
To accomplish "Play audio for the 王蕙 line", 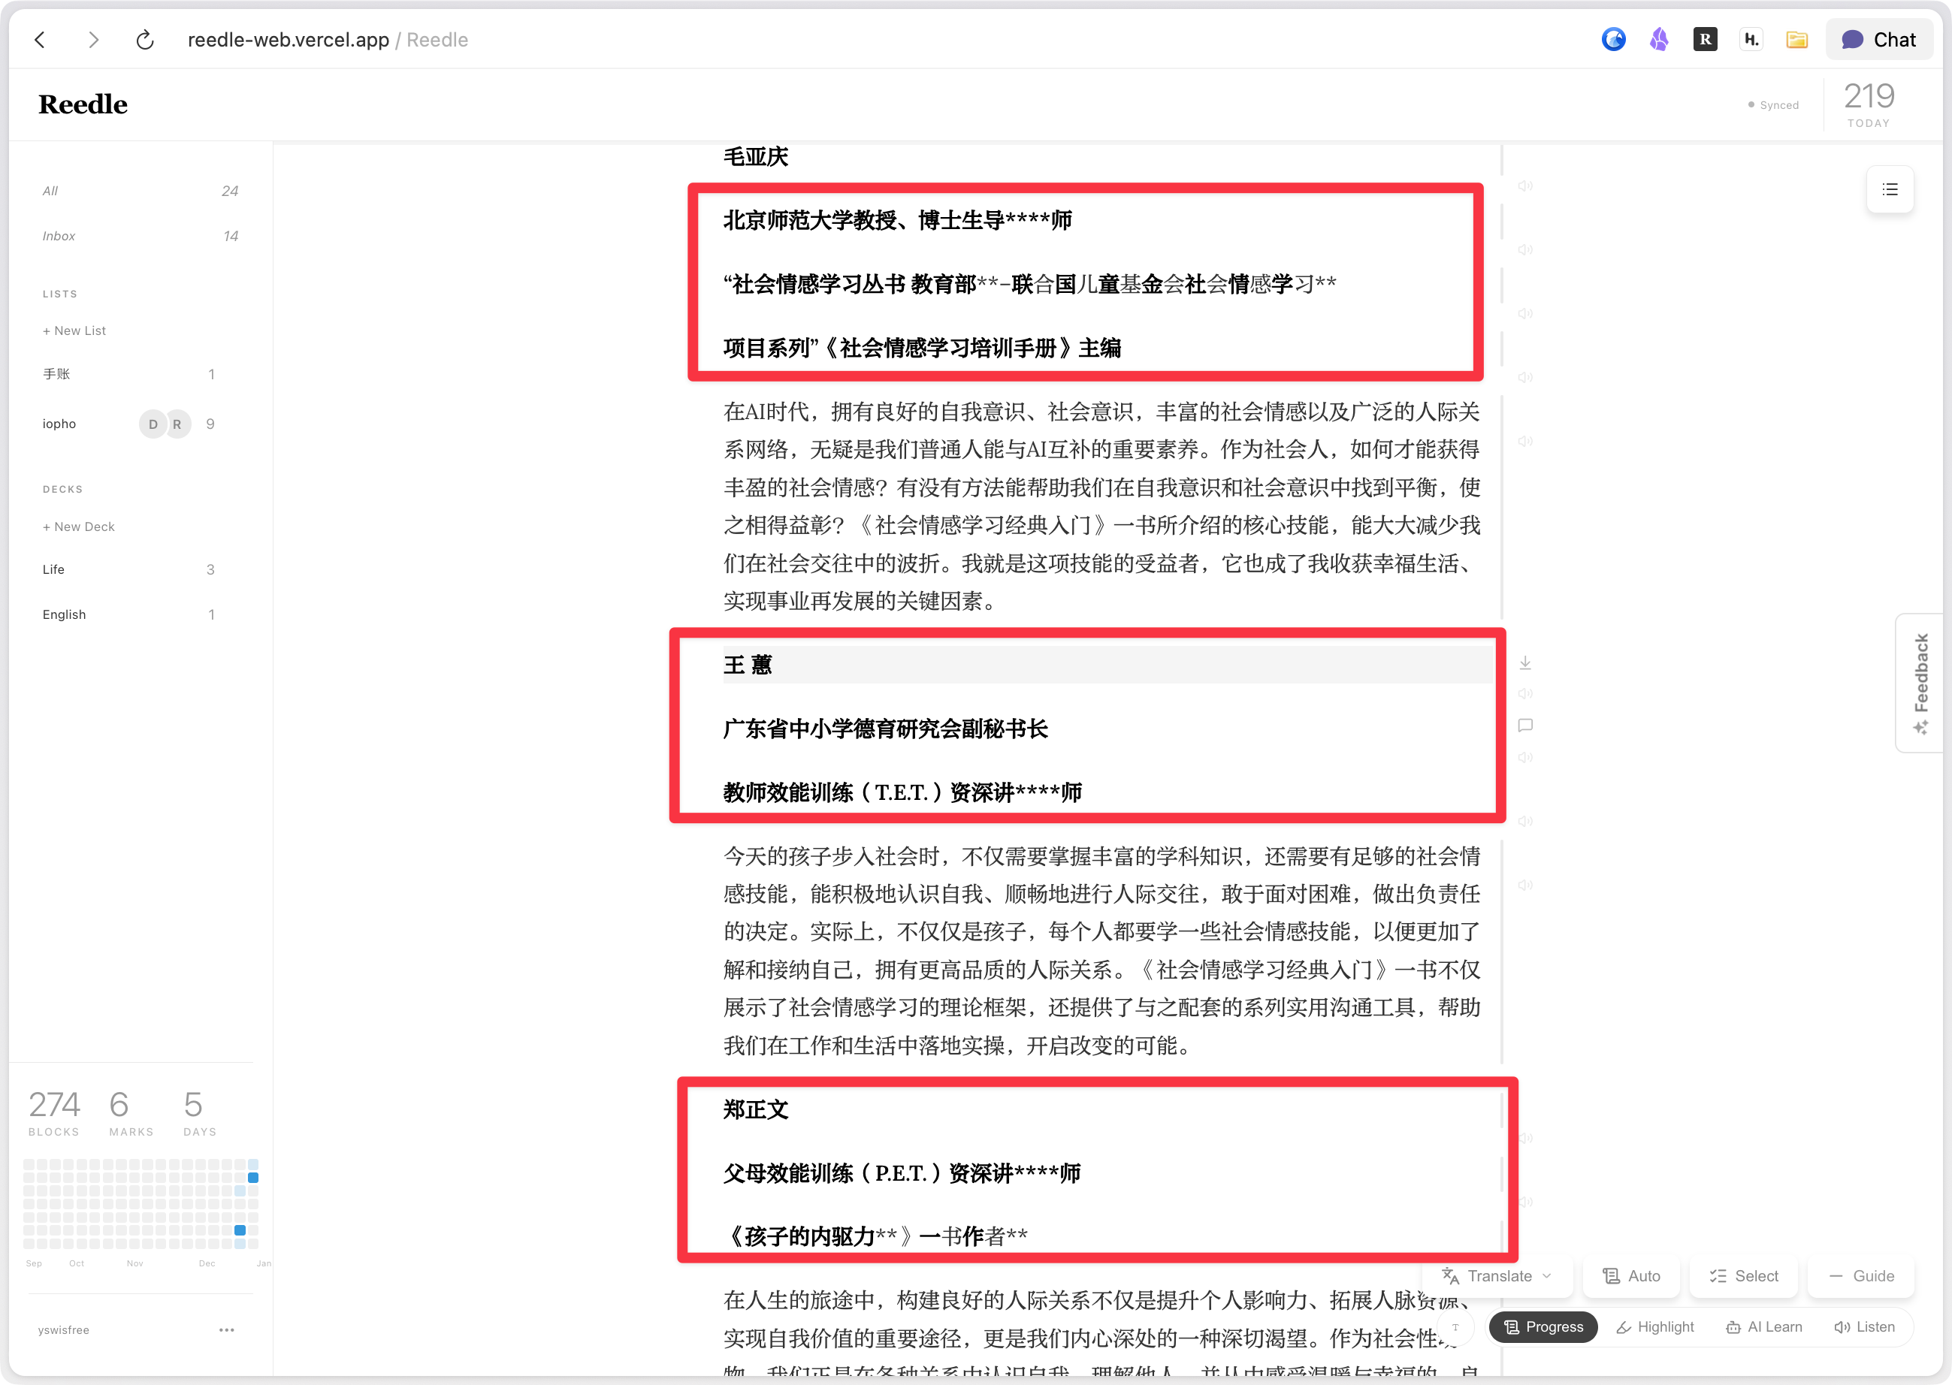I will (1525, 693).
